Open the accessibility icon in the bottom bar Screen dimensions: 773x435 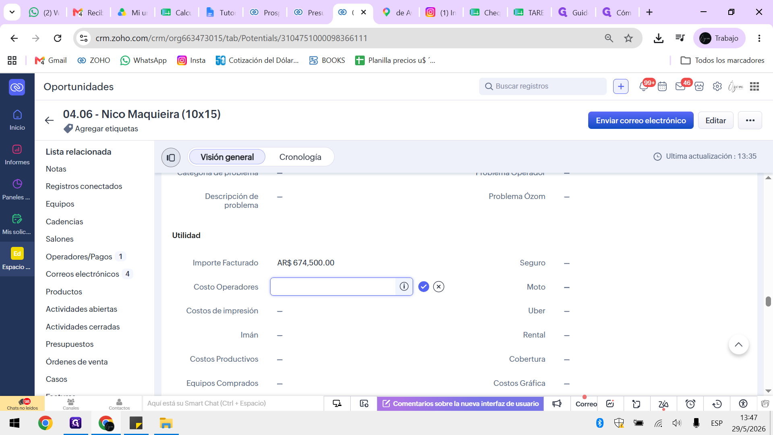coord(743,404)
